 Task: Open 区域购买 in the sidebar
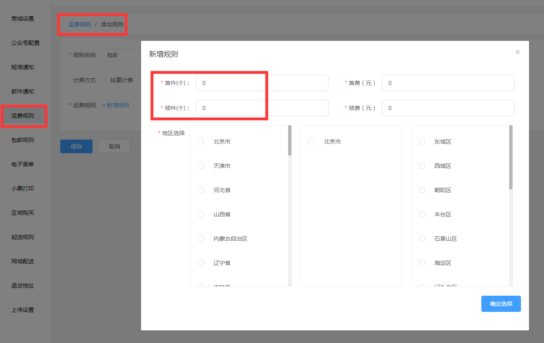[x=23, y=213]
